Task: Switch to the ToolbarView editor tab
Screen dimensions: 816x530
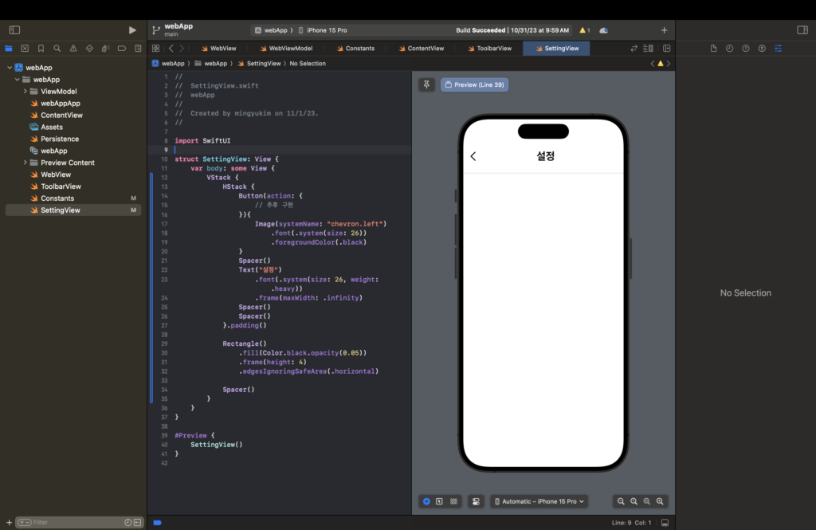Action: (x=489, y=49)
